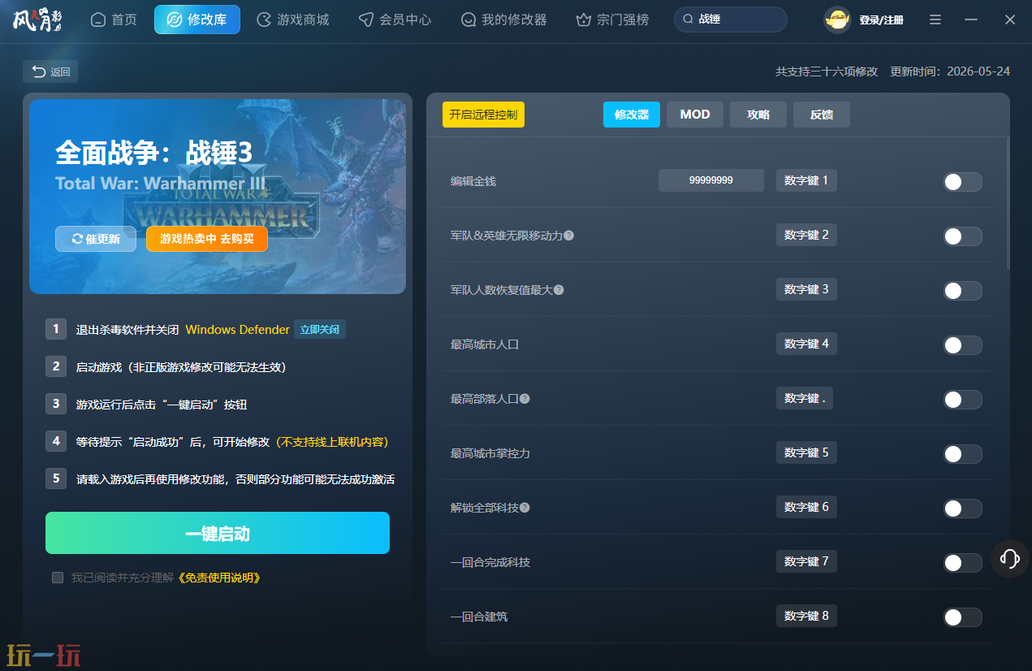Open the 会员中心 tab

tap(395, 19)
